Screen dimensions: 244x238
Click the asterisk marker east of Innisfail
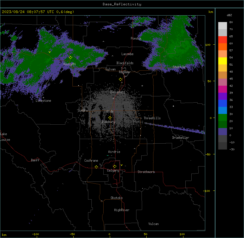coord(142,86)
